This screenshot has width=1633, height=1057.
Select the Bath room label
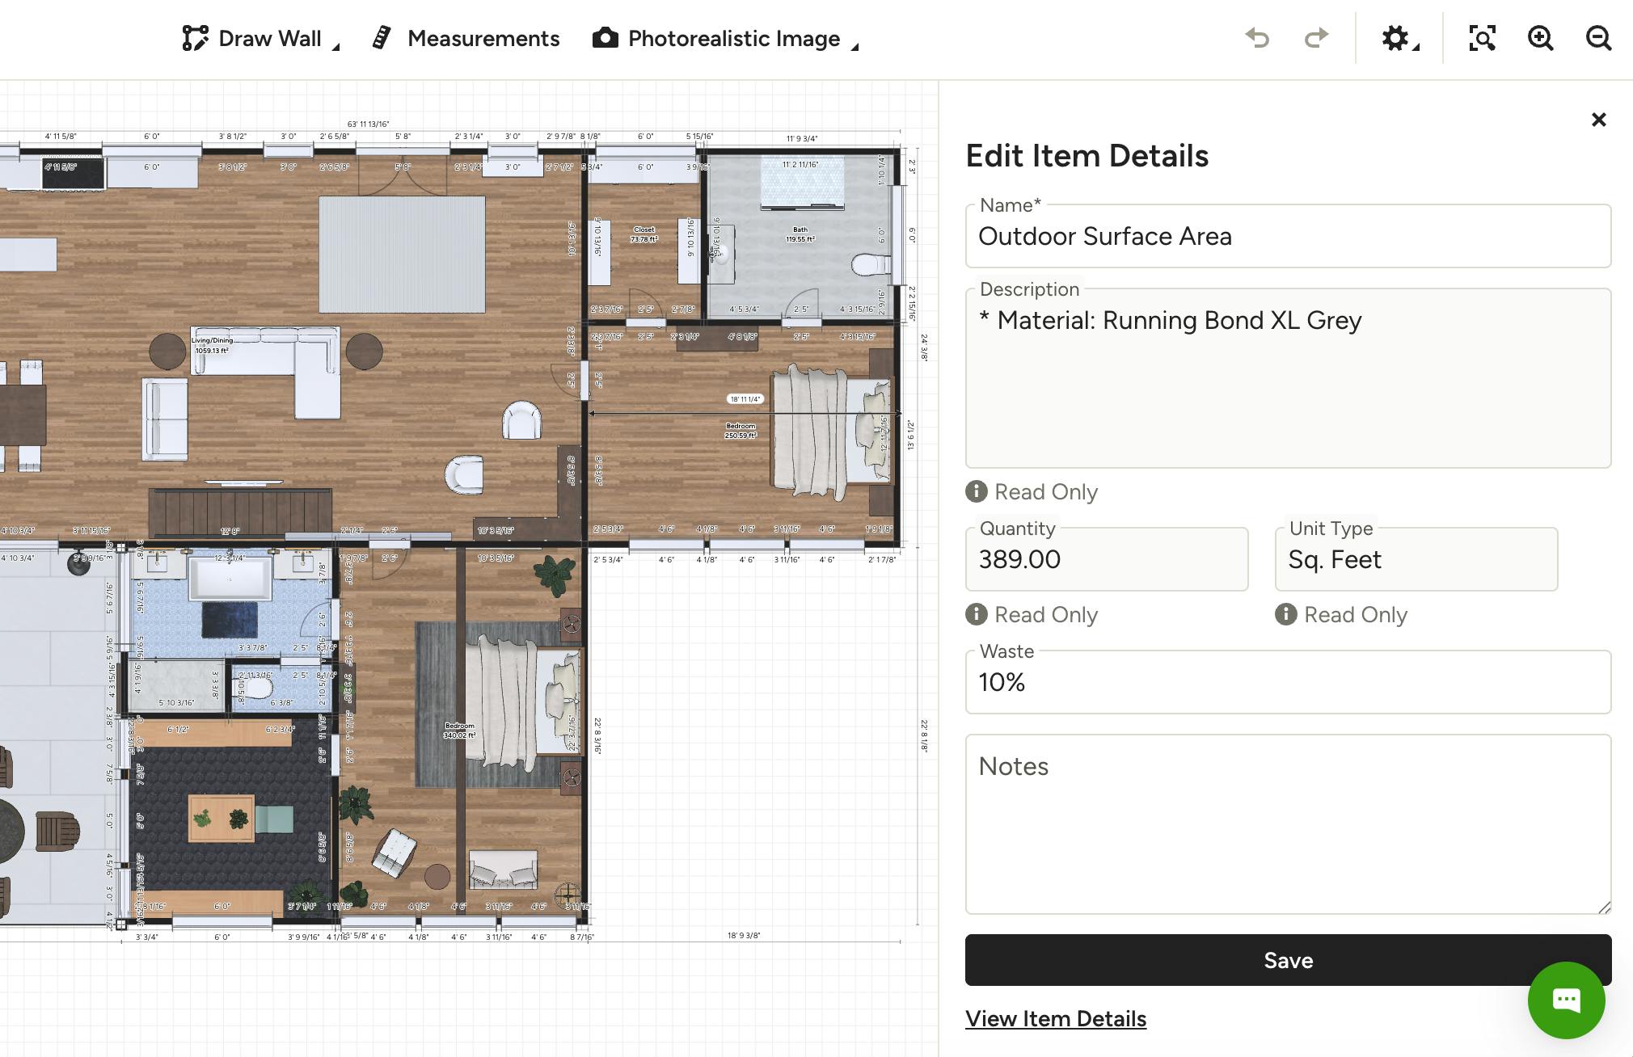(800, 234)
